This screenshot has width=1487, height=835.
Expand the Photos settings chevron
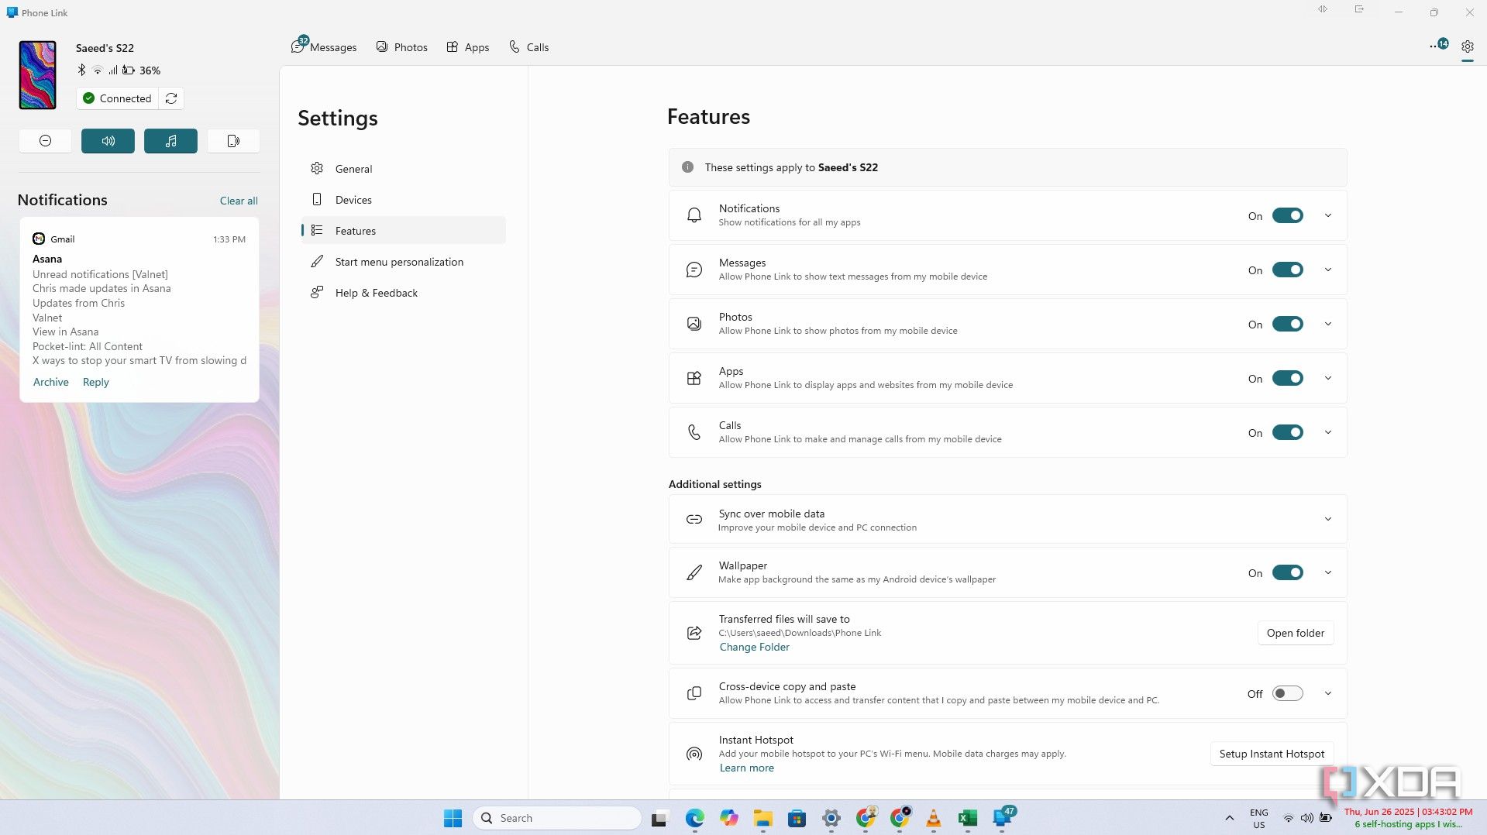click(x=1327, y=325)
